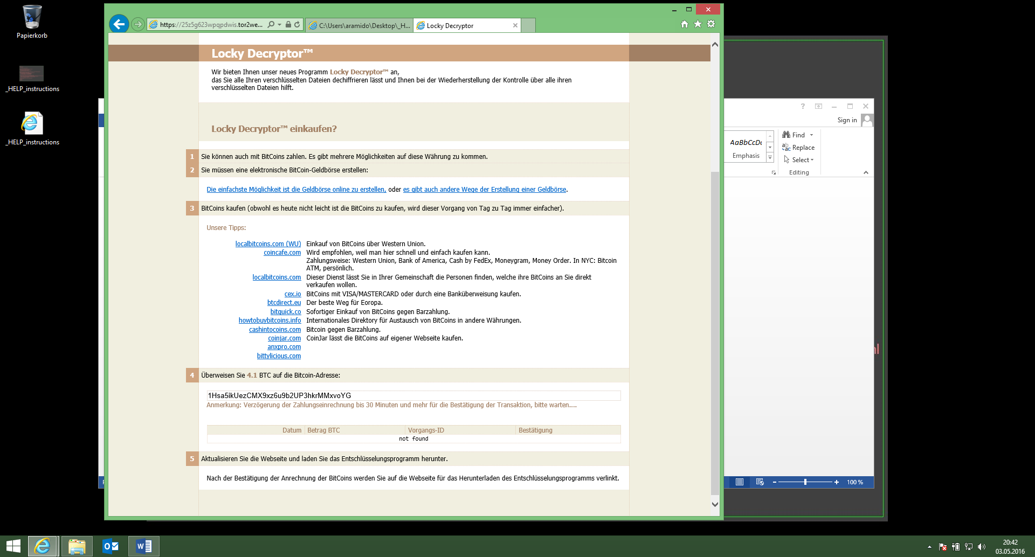Open File Explorer from the taskbar
The image size is (1035, 557).
77,546
